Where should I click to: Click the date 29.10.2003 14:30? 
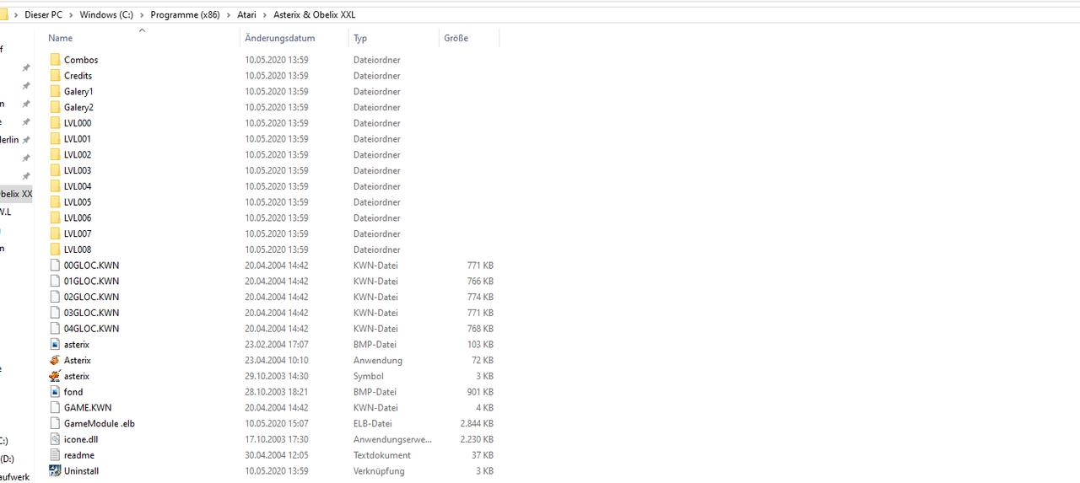point(277,376)
